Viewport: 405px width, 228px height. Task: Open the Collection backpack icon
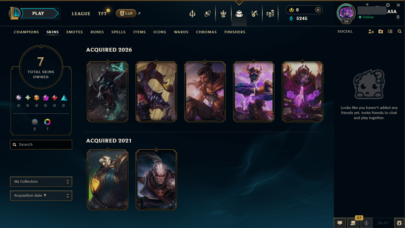tap(239, 14)
